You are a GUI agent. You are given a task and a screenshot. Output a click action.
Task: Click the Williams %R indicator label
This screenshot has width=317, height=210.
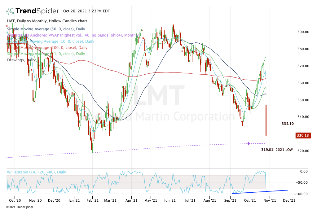tap(37, 172)
